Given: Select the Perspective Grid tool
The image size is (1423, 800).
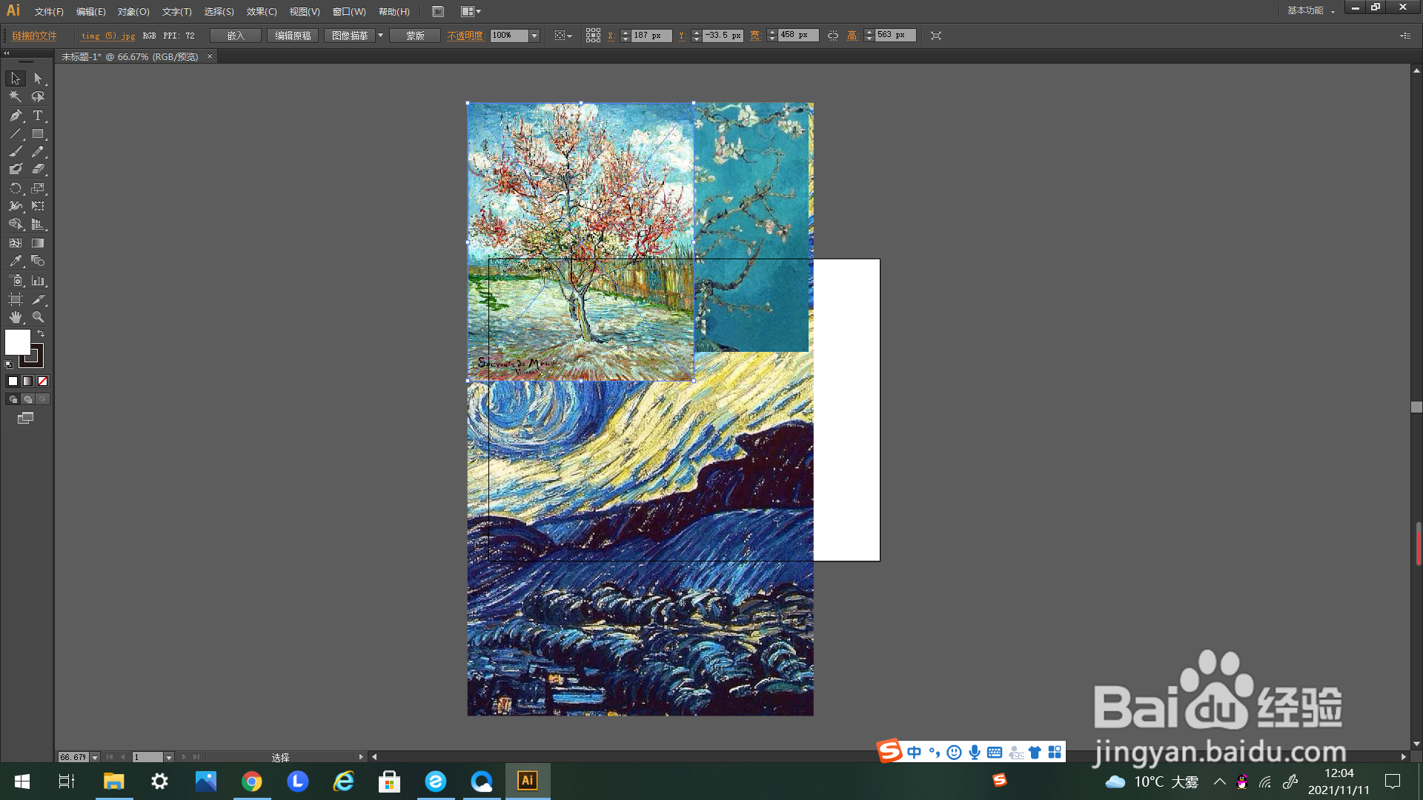Looking at the screenshot, I should (38, 224).
